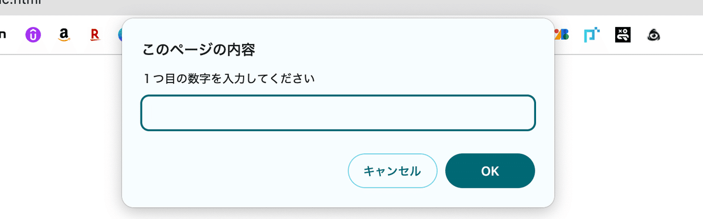The image size is (703, 219).
Task: Open the Amazon bookmark icon
Action: pyautogui.click(x=64, y=35)
